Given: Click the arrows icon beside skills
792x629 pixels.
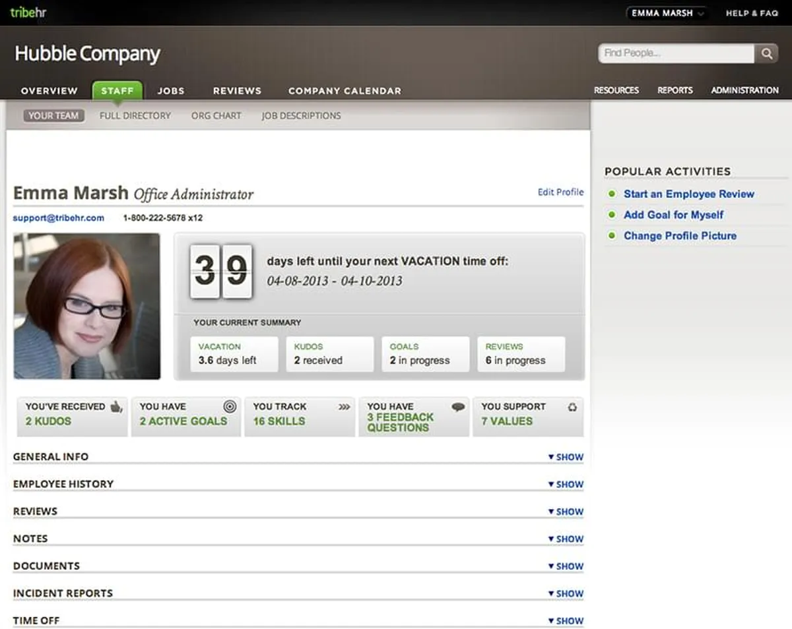Looking at the screenshot, I should pyautogui.click(x=344, y=407).
